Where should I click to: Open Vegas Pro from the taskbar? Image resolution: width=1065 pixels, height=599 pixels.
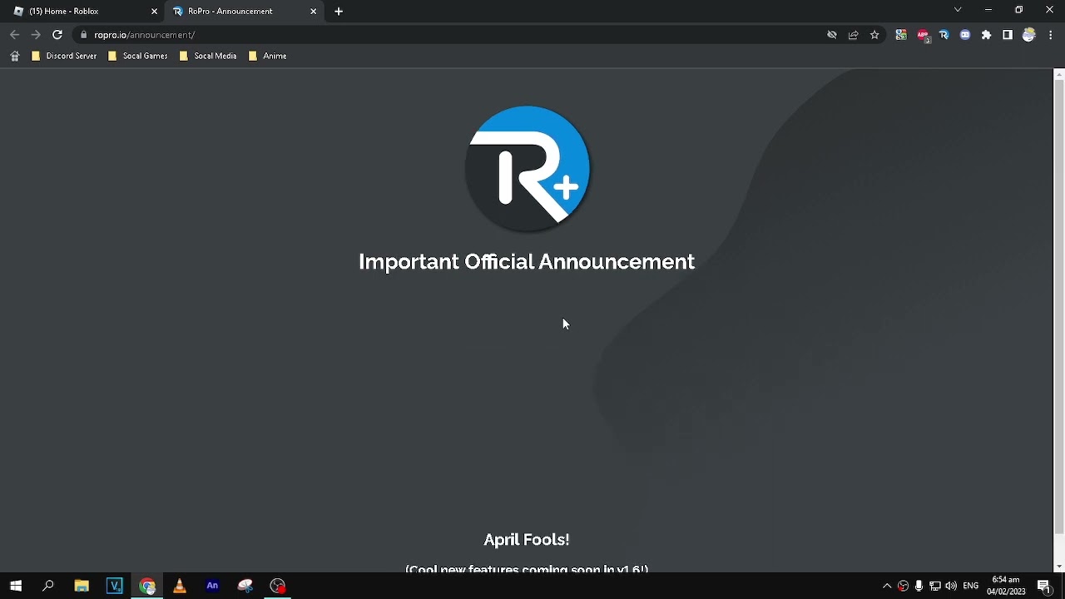pyautogui.click(x=115, y=586)
